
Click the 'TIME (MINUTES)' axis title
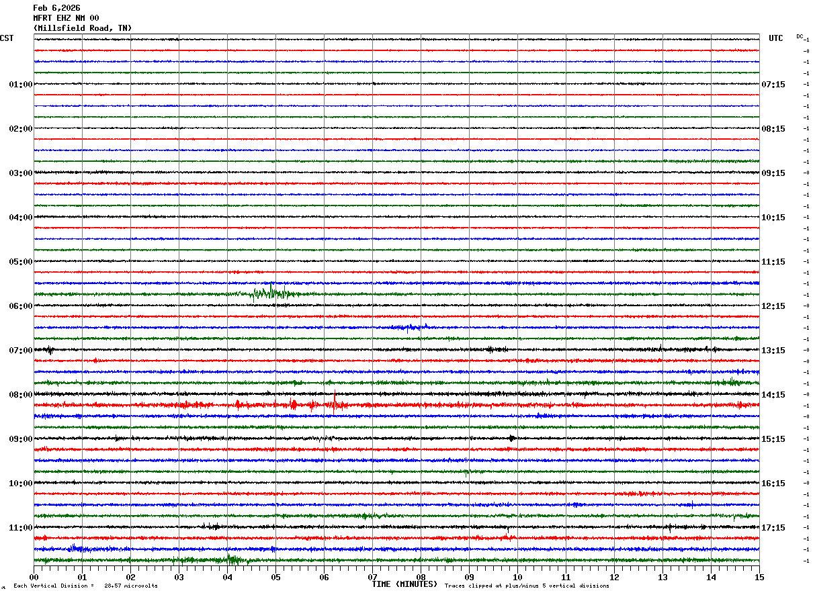pos(404,584)
